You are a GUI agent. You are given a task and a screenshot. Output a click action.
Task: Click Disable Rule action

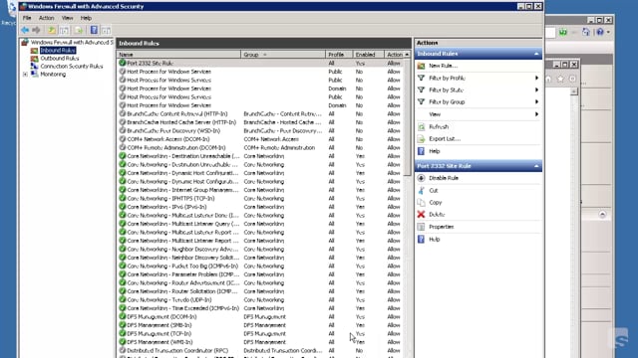coord(444,178)
